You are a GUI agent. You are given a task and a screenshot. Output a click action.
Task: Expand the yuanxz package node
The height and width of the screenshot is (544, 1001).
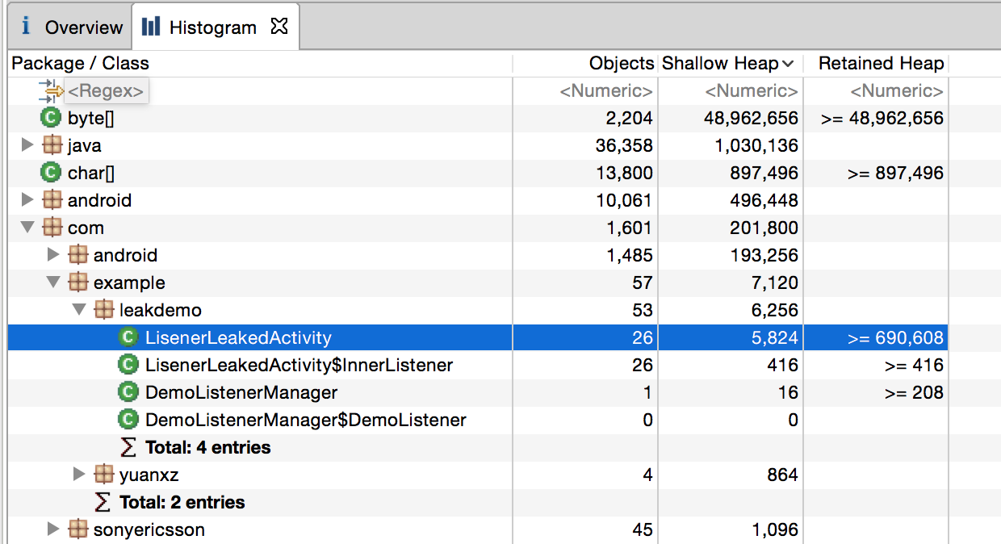[x=79, y=474]
